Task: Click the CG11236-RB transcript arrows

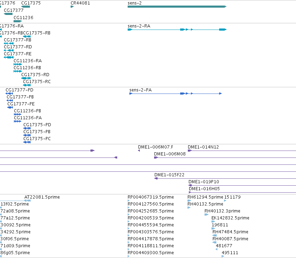Action: [x=18, y=71]
